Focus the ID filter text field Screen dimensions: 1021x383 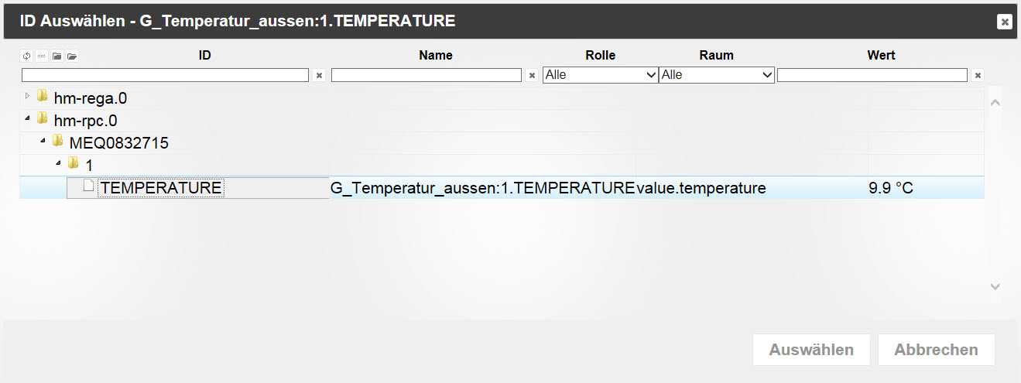coord(166,75)
